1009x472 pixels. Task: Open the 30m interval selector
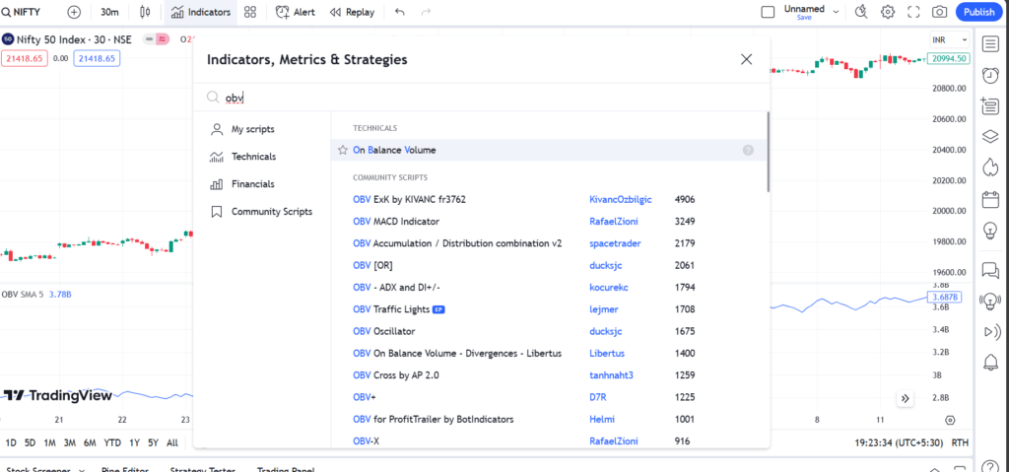pyautogui.click(x=110, y=12)
